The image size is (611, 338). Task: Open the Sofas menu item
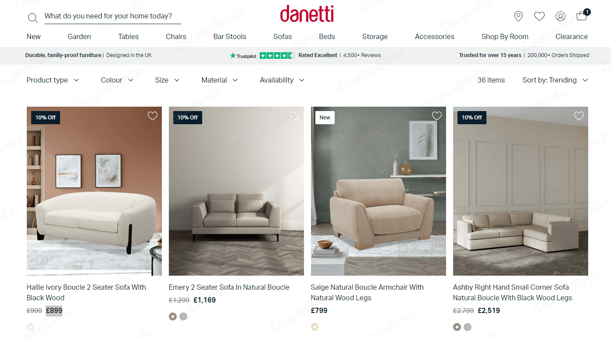click(x=282, y=36)
